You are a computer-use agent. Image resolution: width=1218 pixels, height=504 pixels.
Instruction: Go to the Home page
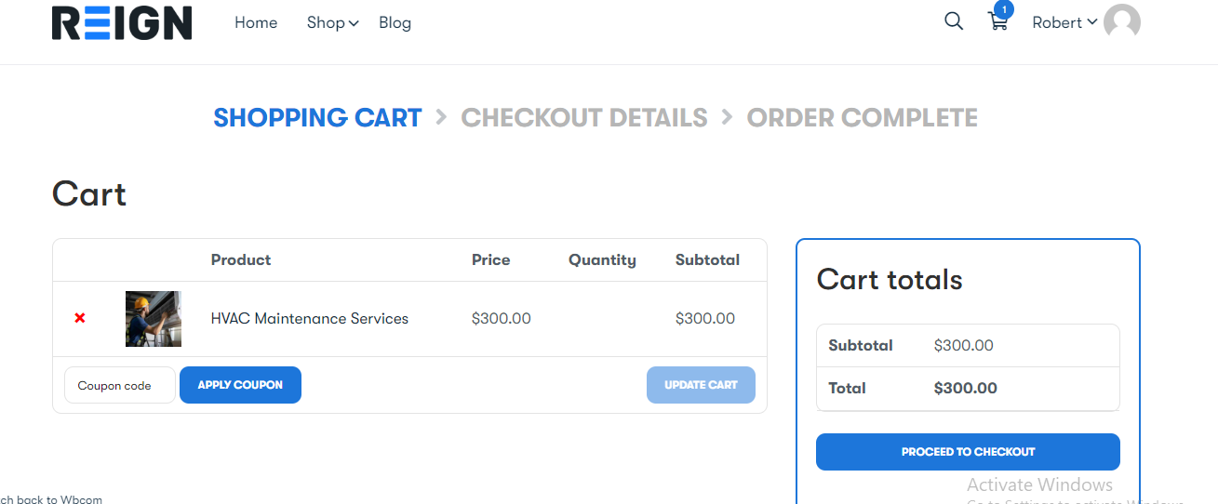click(x=256, y=22)
